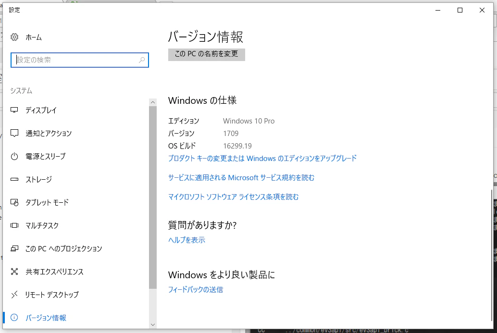Open マイクロソフト ソフトウェア ライセンス条項 link
This screenshot has height=333, width=497.
233,197
